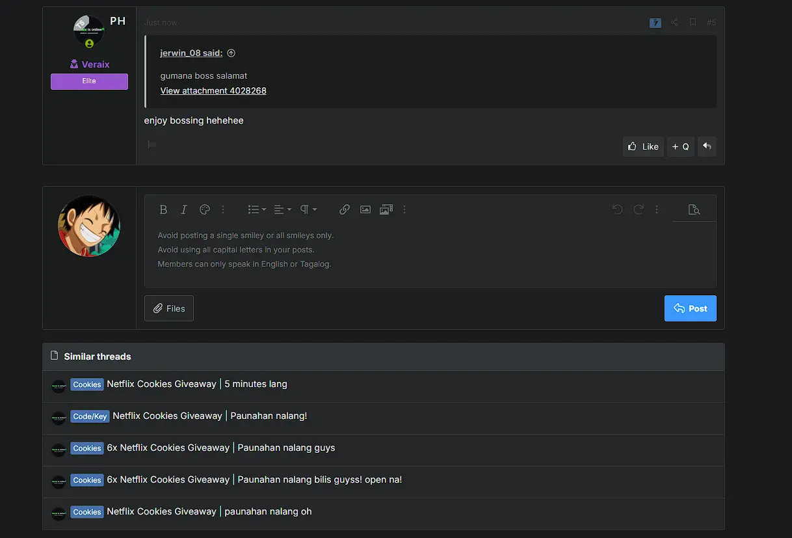Click into the reply message text area
This screenshot has width=792, height=538.
[x=430, y=255]
